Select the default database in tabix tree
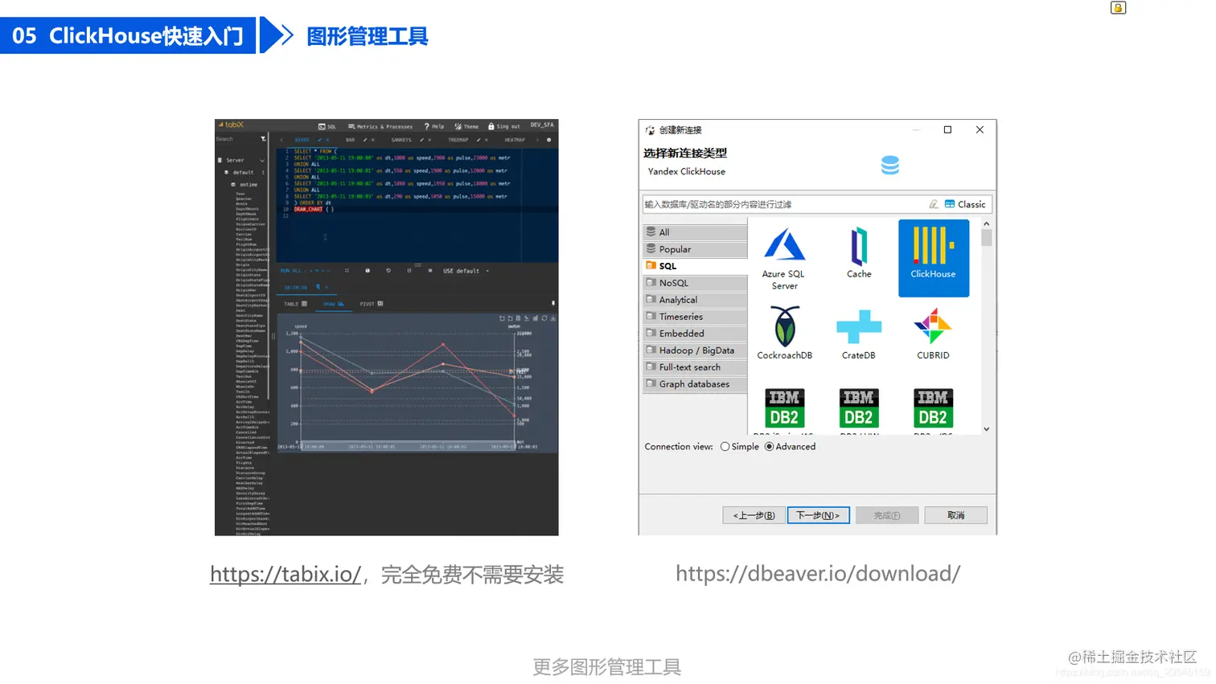Image resolution: width=1216 pixels, height=684 pixels. [x=243, y=172]
